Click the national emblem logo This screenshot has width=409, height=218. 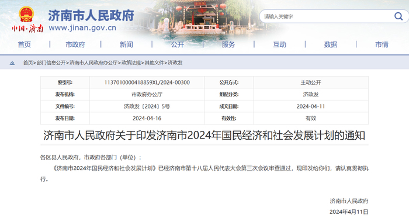(x=26, y=15)
